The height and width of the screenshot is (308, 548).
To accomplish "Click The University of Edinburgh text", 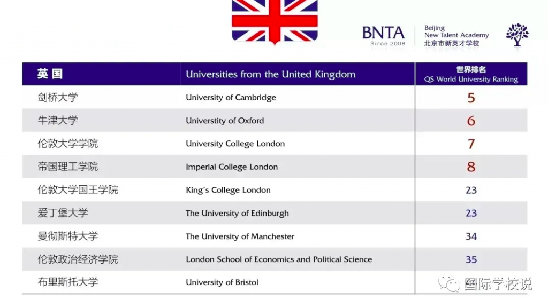I will pyautogui.click(x=237, y=213).
